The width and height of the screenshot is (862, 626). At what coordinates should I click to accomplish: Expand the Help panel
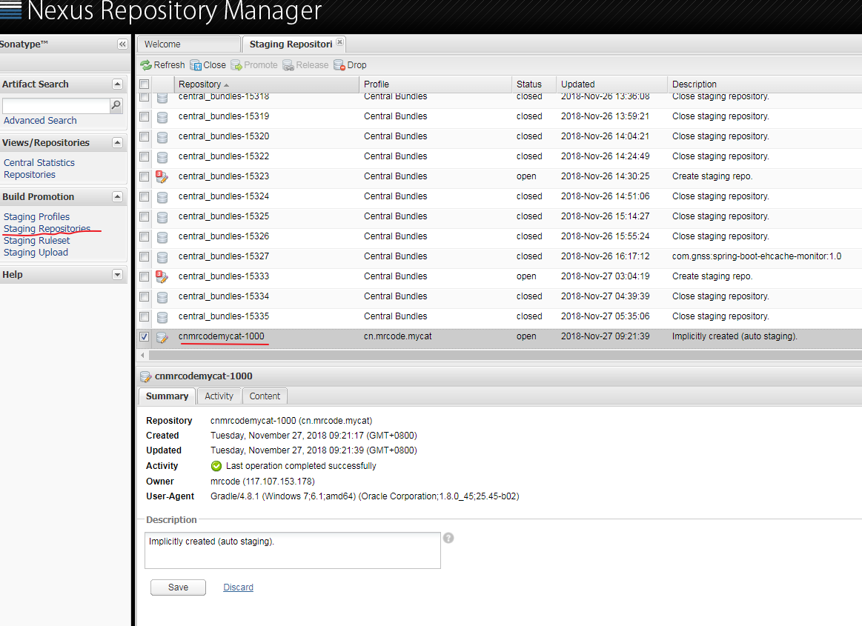coord(117,275)
